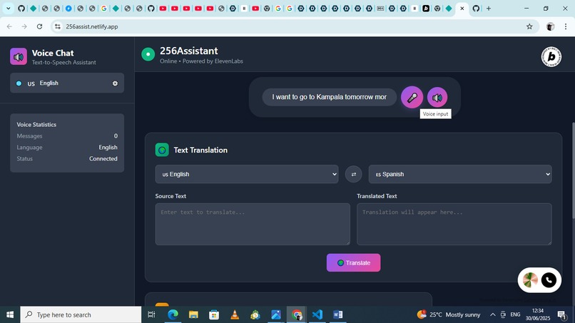This screenshot has width=575, height=323.
Task: Switch to the last GitHub tab
Action: click(476, 8)
